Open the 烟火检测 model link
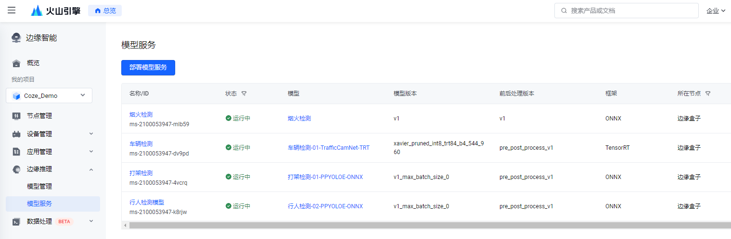731x239 pixels. pyautogui.click(x=299, y=119)
